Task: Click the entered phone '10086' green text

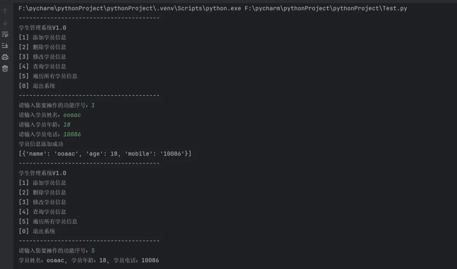Action: (72, 134)
